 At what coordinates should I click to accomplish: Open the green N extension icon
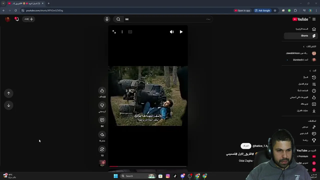click(x=289, y=10)
